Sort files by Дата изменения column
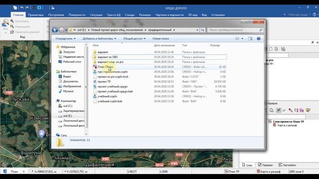319x179 pixels. [164, 45]
